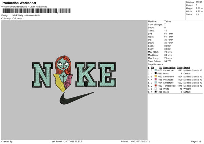Click the Zoom value 1:1
Screen dimensions: 204x144
click(197, 14)
